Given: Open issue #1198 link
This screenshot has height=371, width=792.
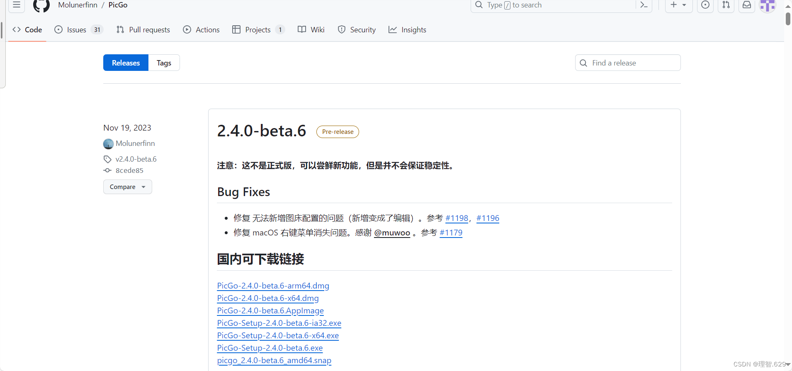Looking at the screenshot, I should coord(457,218).
